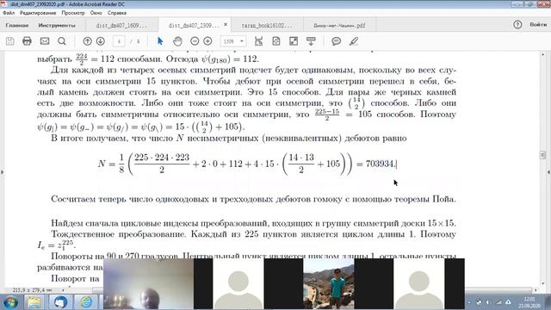Image resolution: width=551 pixels, height=310 pixels.
Task: Open help via question mark icon
Action: click(x=517, y=25)
